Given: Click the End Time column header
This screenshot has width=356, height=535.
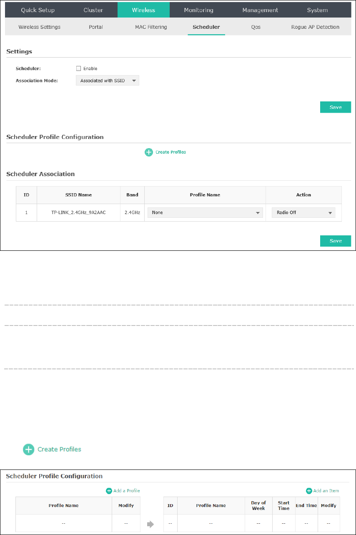Looking at the screenshot, I should (306, 505).
